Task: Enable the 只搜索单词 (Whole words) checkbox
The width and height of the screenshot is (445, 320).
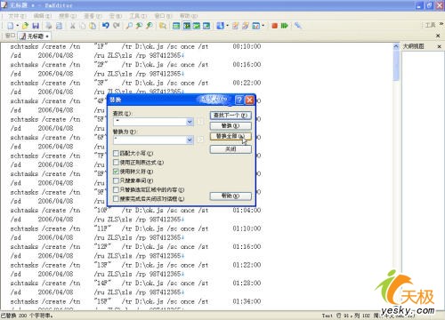Action: coord(116,180)
